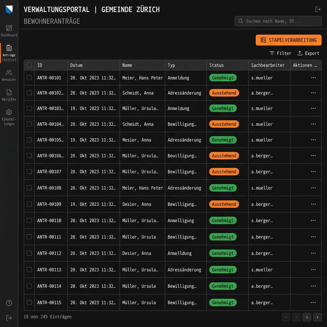Screen dimensions: 327x327
Task: Click the help question mark icon
Action: tap(9, 303)
